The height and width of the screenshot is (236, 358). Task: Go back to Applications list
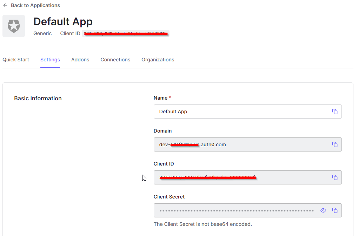[31, 5]
